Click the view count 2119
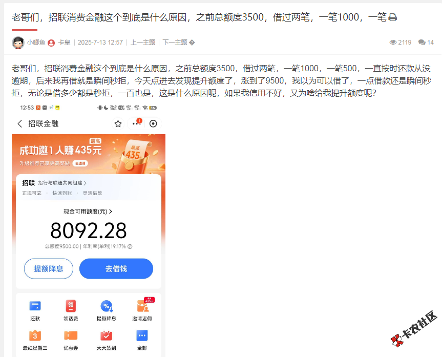442x357 pixels. 405,43
